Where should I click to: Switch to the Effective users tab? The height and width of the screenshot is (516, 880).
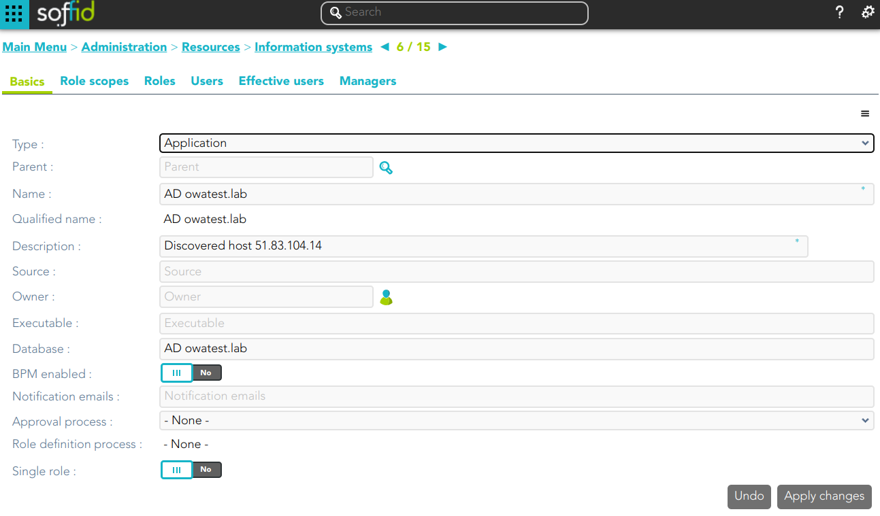[x=281, y=81]
